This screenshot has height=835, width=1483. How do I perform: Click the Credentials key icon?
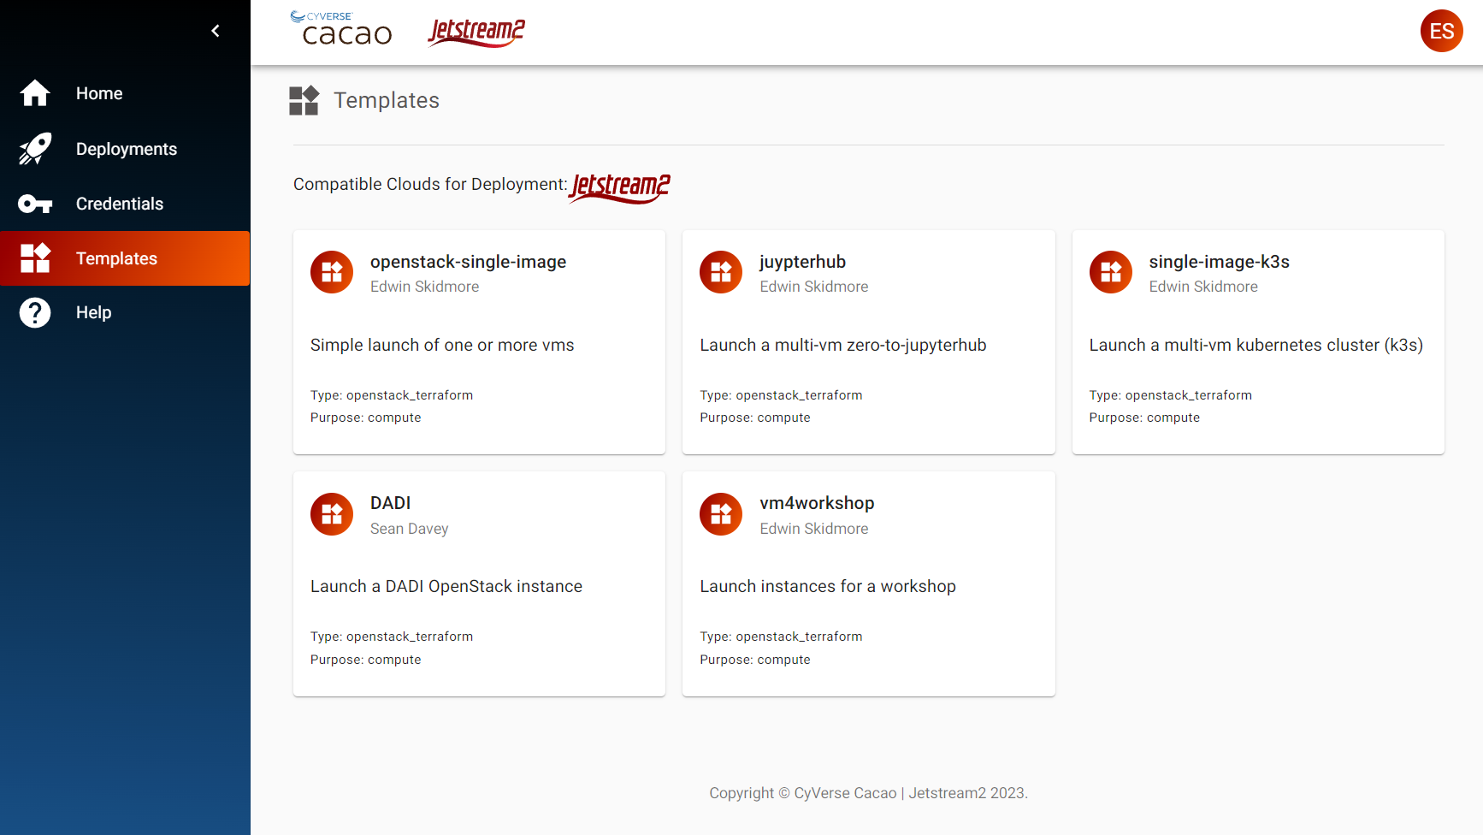coord(35,204)
